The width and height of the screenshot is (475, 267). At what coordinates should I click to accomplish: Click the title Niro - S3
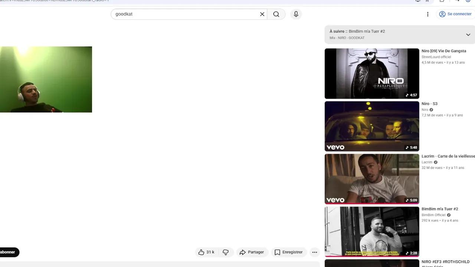point(429,104)
